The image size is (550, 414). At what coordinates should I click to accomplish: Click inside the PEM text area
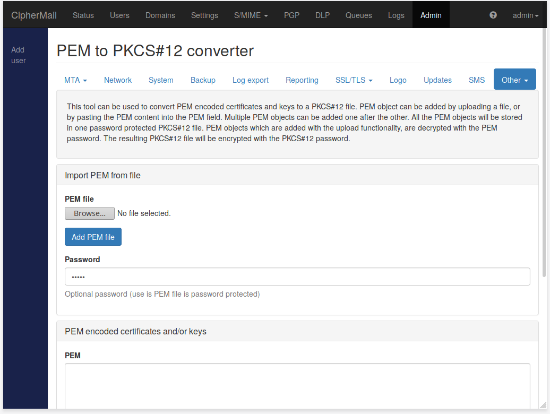tap(297, 386)
